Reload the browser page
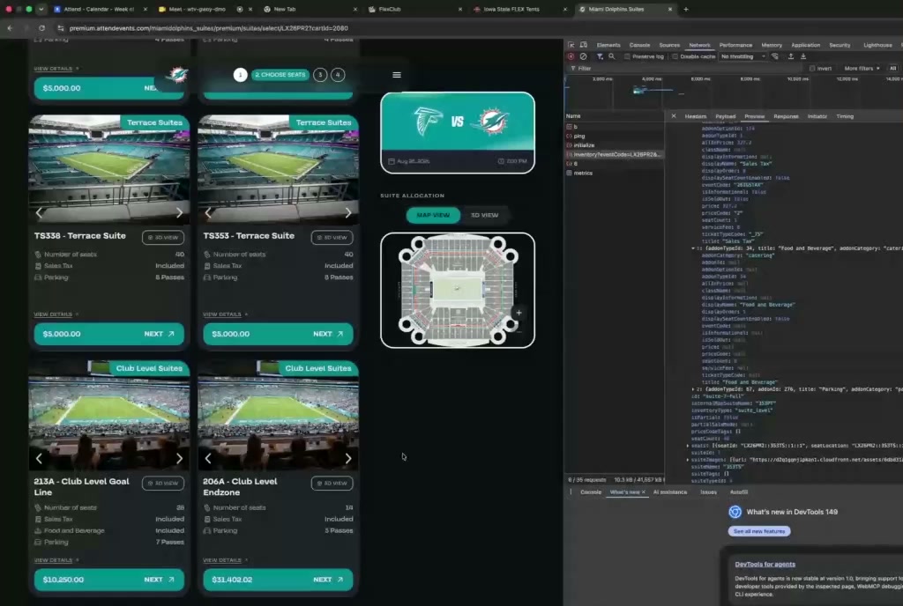The image size is (903, 606). [x=41, y=27]
